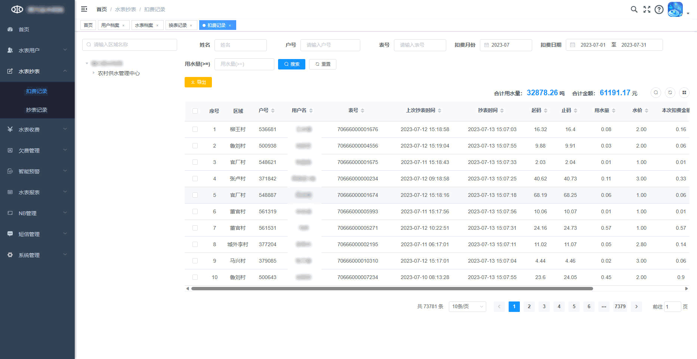Open the header search magnifier icon
This screenshot has width=697, height=359.
click(634, 9)
